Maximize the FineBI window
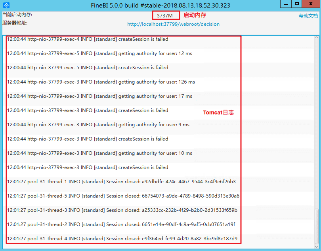The image size is (321, 251). coord(297,4)
